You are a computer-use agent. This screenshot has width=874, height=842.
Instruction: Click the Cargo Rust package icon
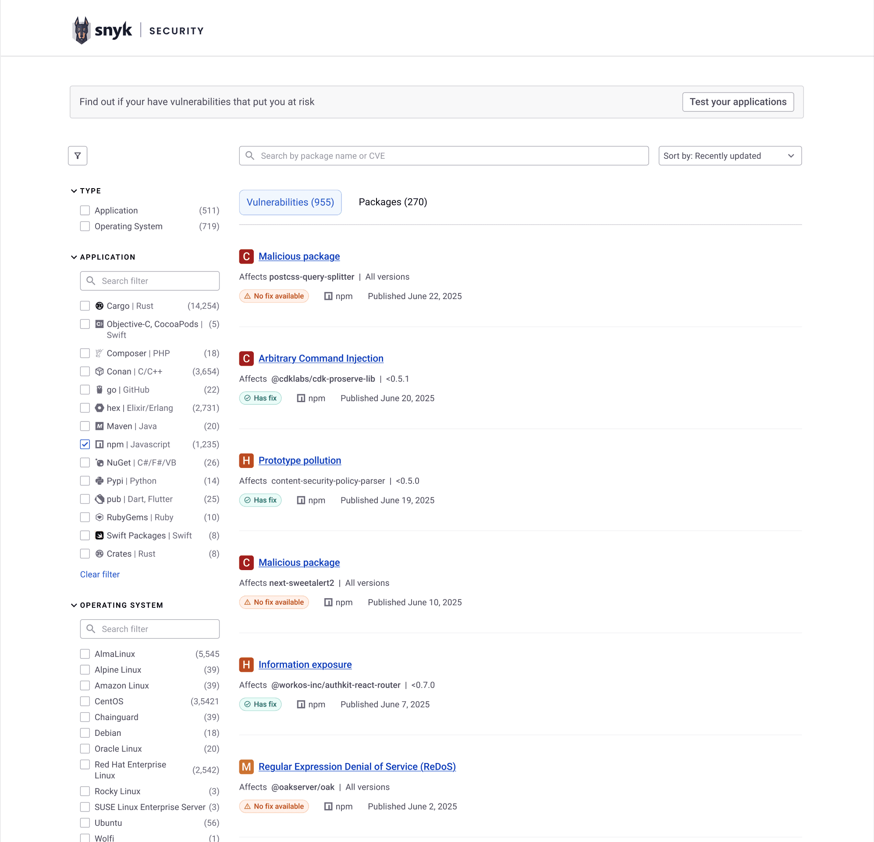99,306
